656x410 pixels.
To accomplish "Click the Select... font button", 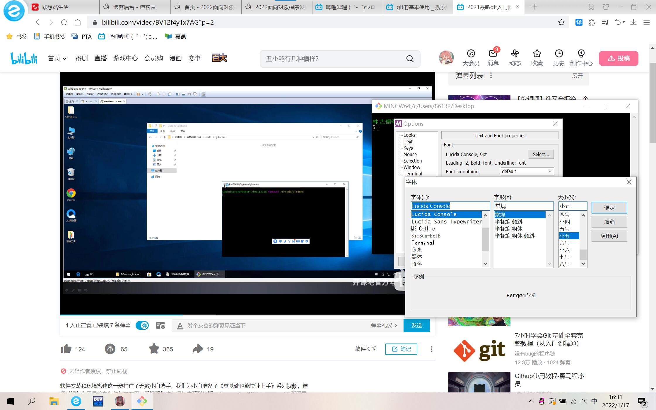I will click(541, 154).
